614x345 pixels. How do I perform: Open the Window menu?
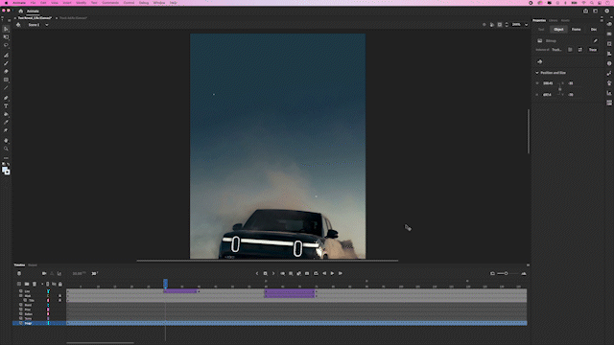(x=159, y=3)
